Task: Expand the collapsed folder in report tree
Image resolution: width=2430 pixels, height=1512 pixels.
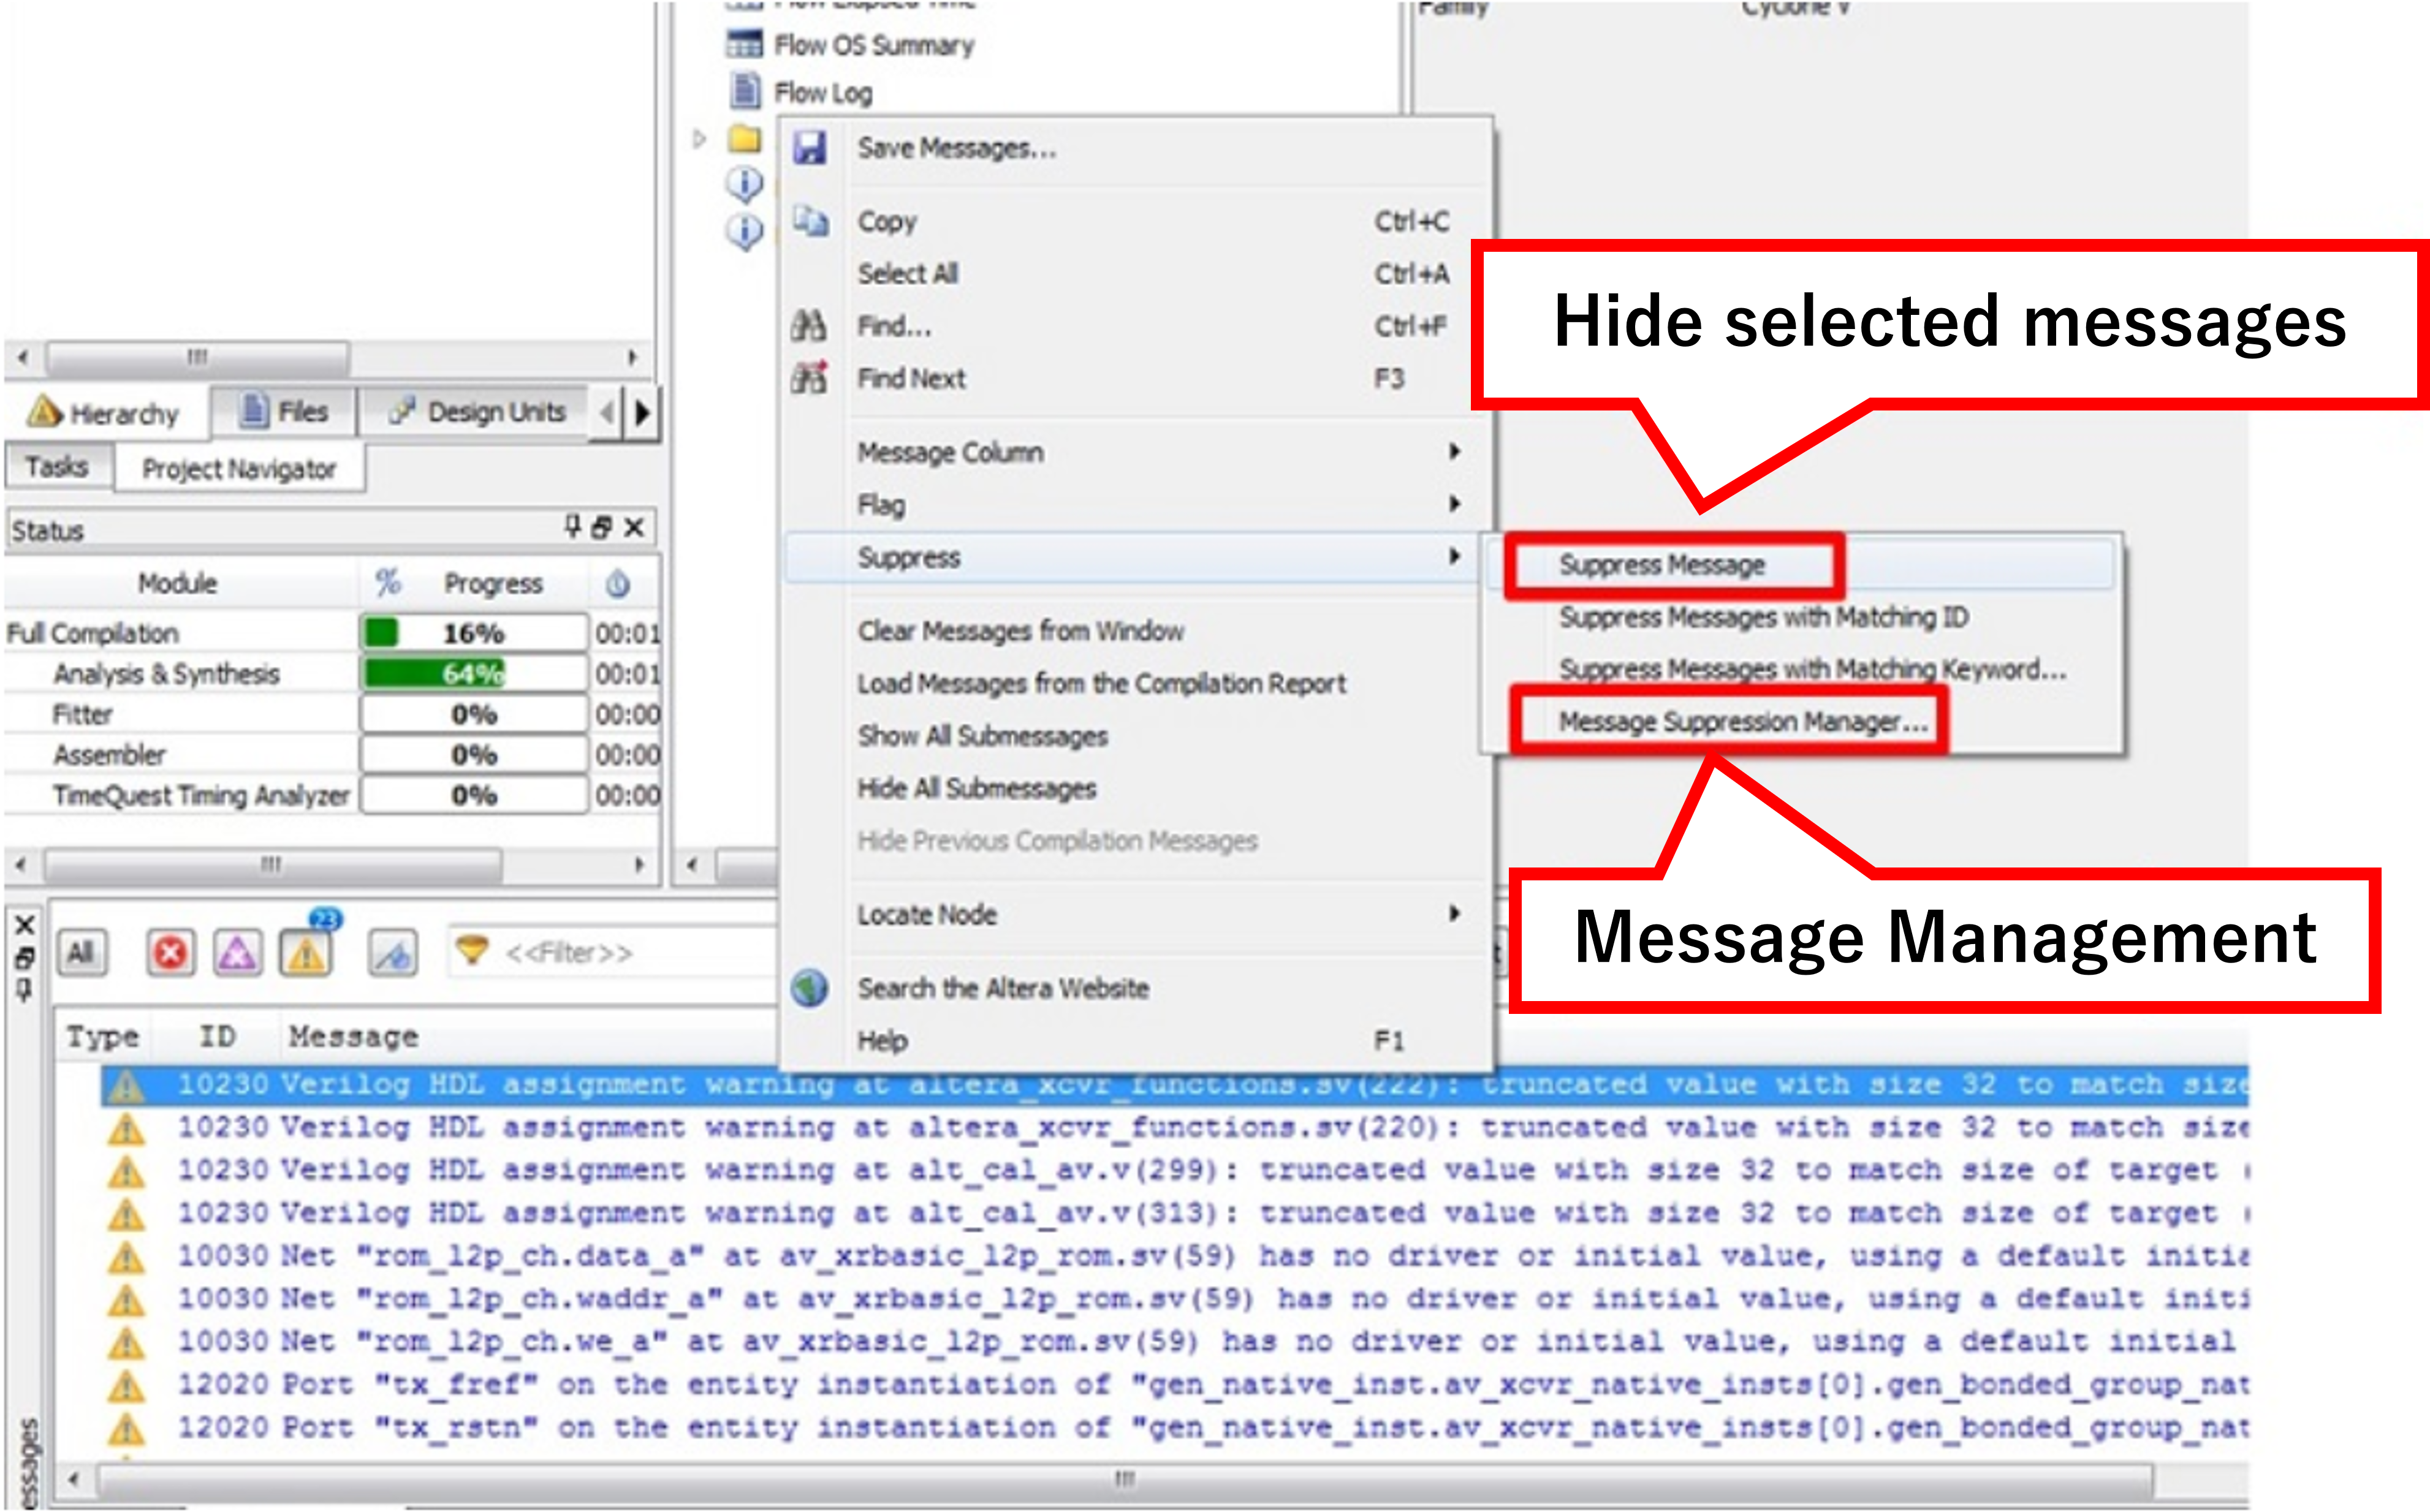Action: (699, 139)
